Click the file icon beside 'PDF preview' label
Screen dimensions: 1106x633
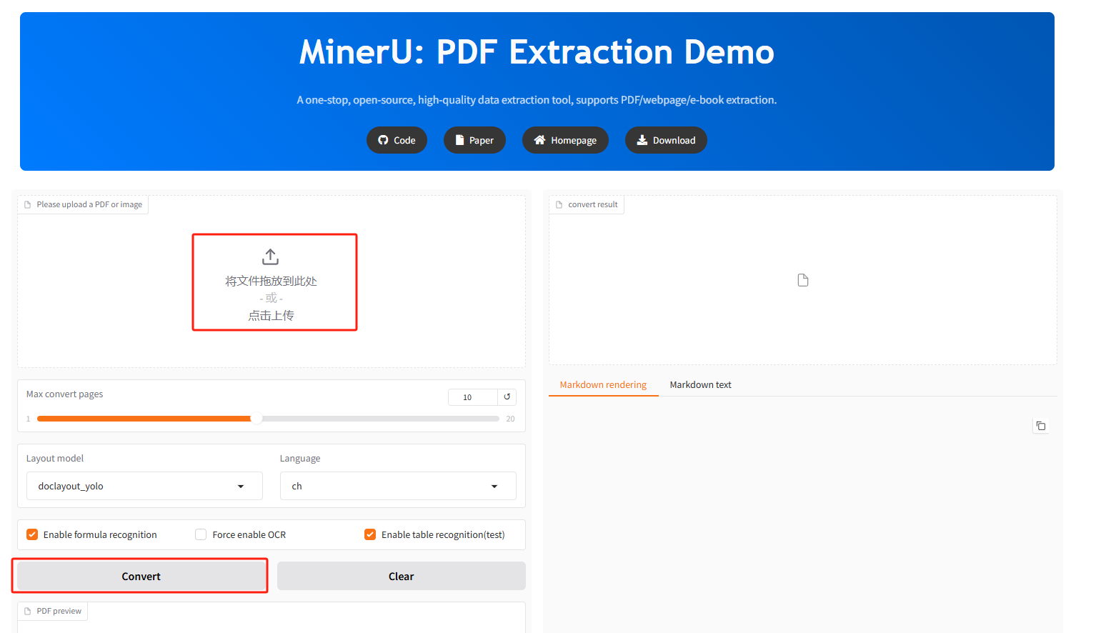tap(28, 611)
